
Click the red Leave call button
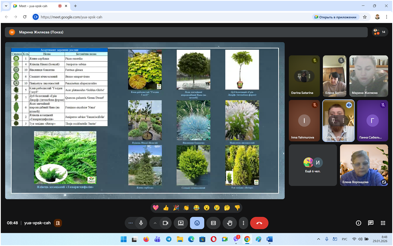259,223
